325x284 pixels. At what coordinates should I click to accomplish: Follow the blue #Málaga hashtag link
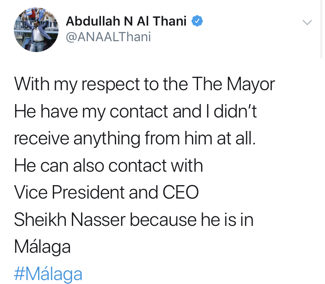click(48, 274)
